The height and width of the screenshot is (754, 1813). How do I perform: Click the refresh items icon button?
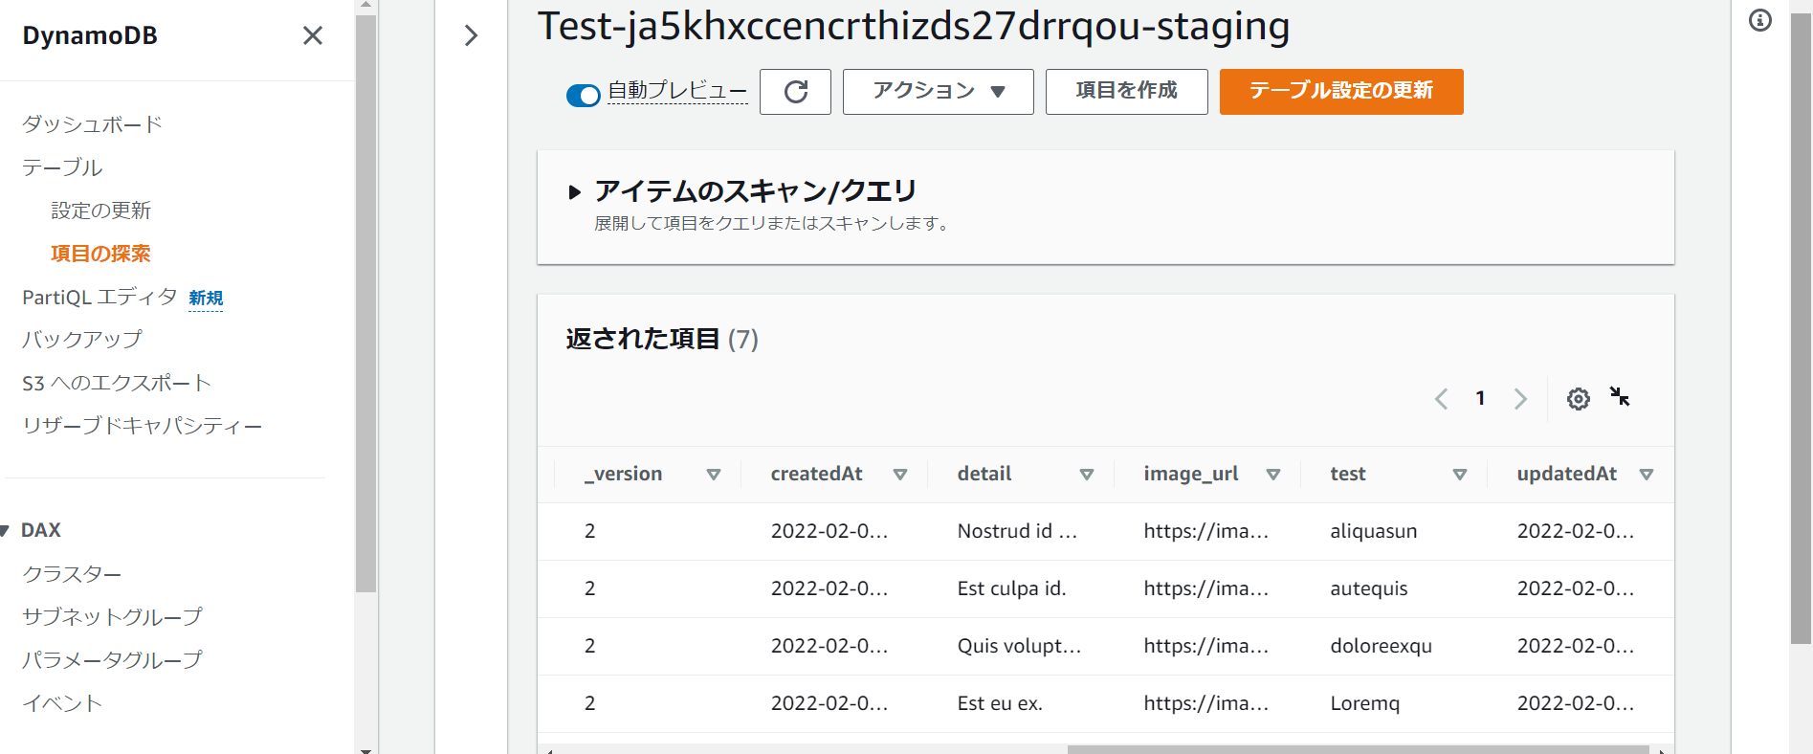pyautogui.click(x=795, y=92)
